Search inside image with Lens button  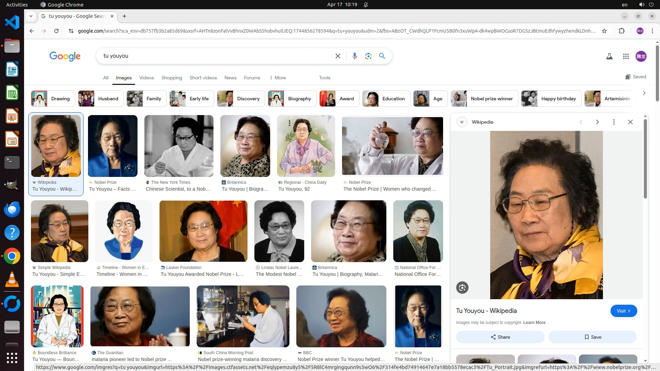point(462,288)
